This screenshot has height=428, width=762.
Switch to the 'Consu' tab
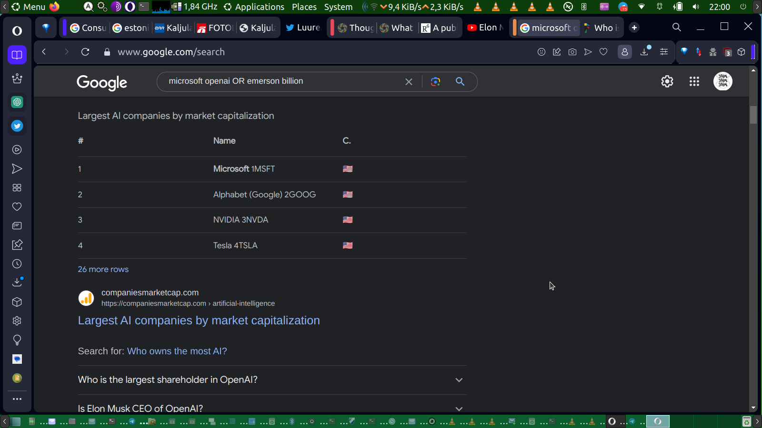click(88, 28)
